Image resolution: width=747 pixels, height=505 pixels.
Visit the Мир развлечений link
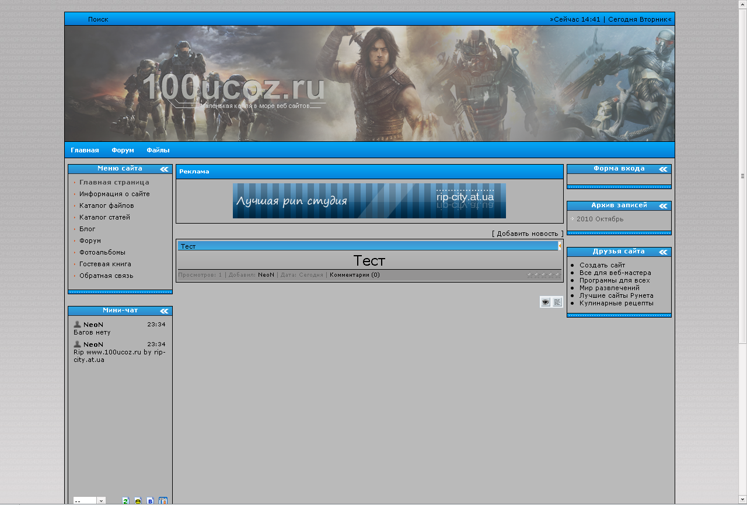click(609, 288)
